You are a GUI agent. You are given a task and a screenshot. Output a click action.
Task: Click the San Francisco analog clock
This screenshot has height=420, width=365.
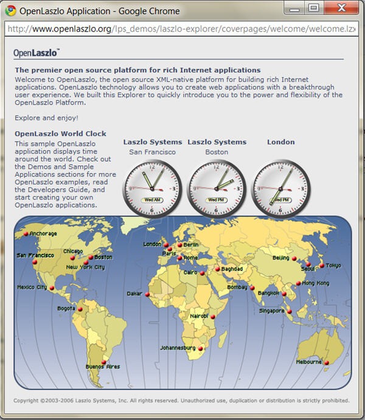tap(152, 188)
